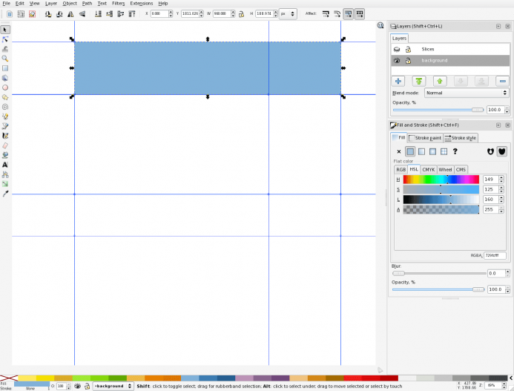This screenshot has width=514, height=391.
Task: Decrease L lightness value stepper
Action: point(501,201)
